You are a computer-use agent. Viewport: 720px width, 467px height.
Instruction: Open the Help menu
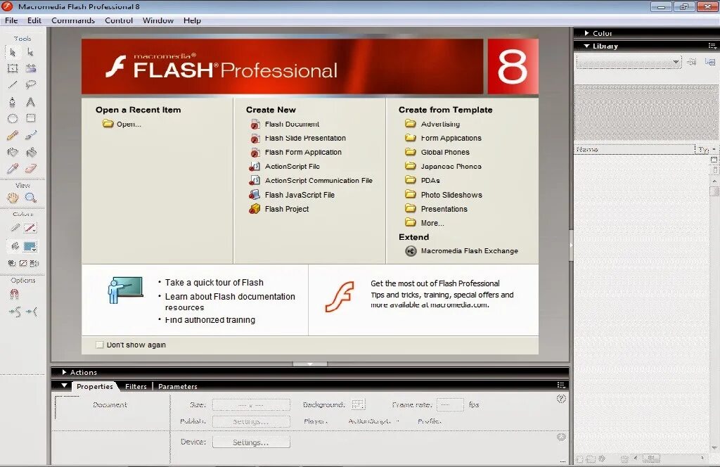193,20
